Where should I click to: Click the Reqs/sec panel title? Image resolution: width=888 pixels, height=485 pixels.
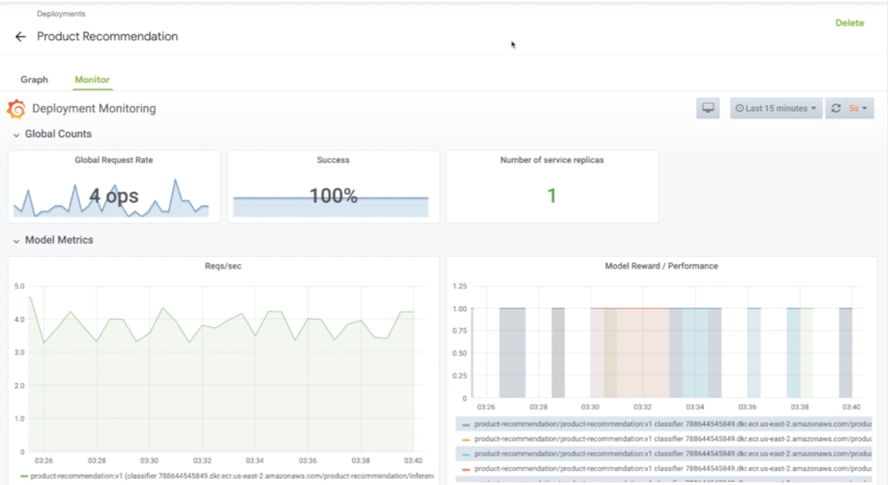[223, 266]
